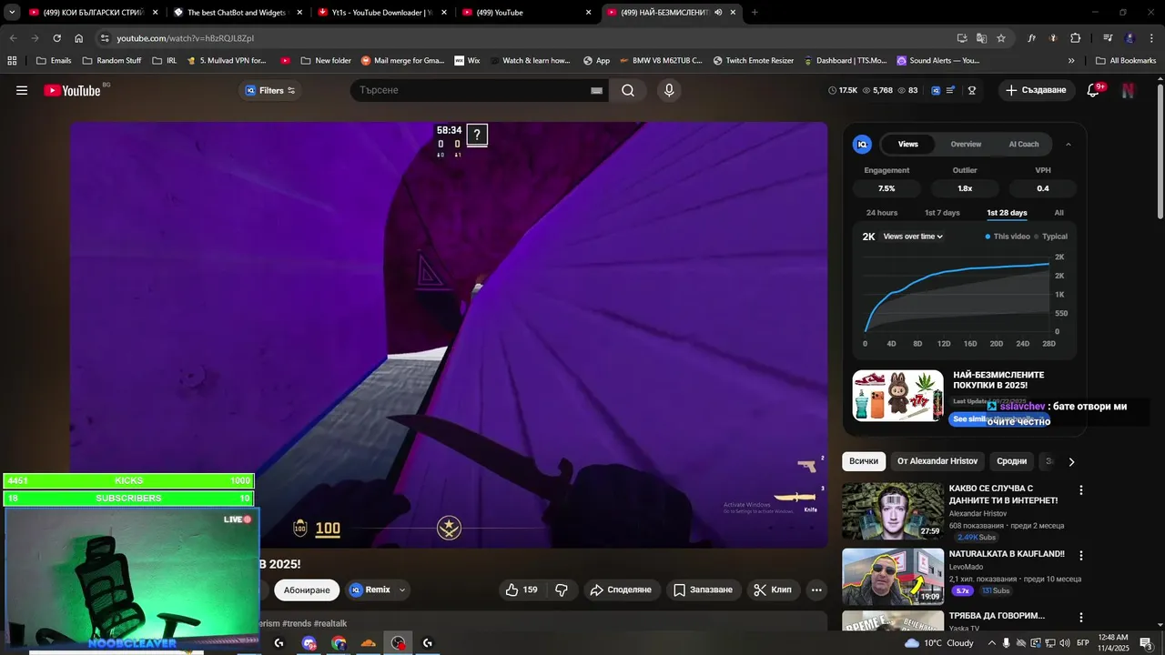
Task: Switch to the Overview tab in vidIQ panel
Action: [966, 144]
